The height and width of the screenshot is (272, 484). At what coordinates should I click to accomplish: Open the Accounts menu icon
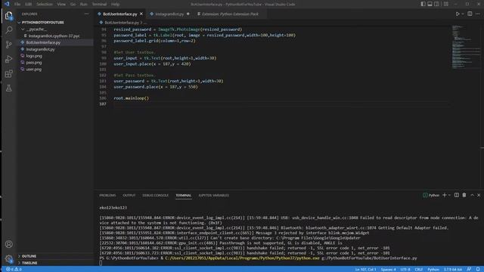[8, 244]
